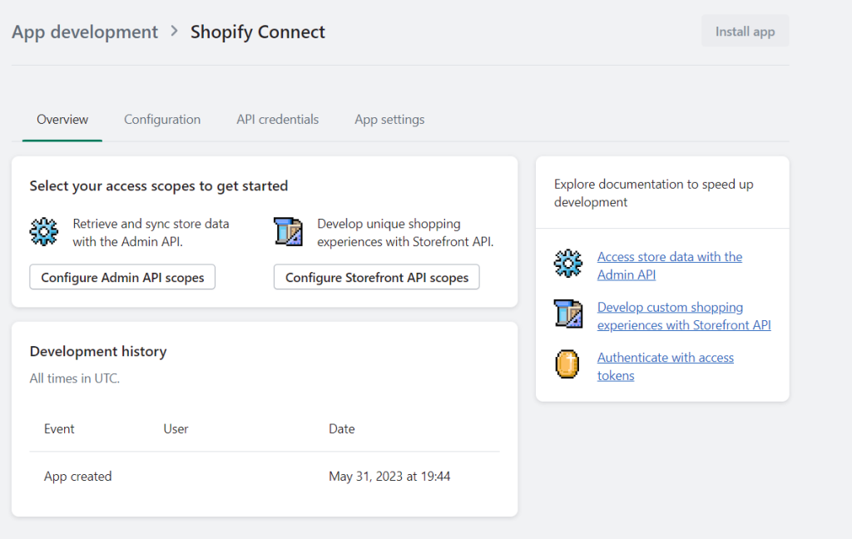Click the Admin API gear icon in access scopes card
This screenshot has height=539, width=852.
(44, 232)
